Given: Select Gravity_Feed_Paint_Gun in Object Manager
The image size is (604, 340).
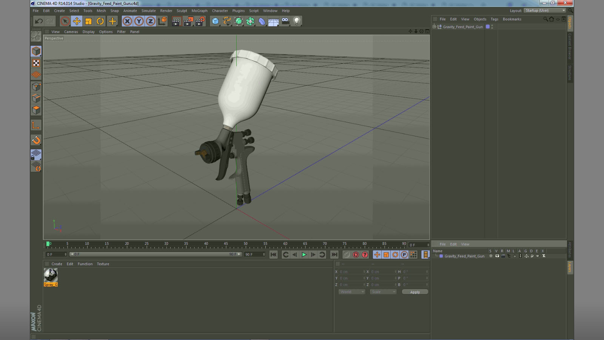Looking at the screenshot, I should pos(463,27).
